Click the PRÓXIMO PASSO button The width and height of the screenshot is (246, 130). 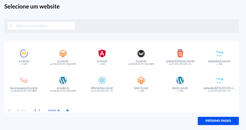coord(218,121)
